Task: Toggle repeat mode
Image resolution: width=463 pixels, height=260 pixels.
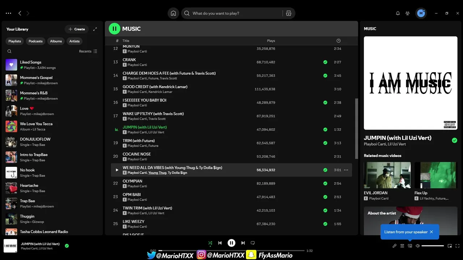Action: (253, 243)
